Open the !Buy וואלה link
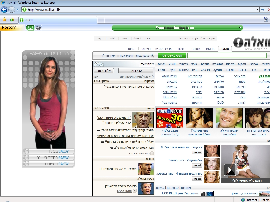 (x=170, y=97)
